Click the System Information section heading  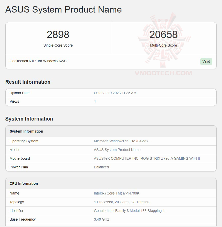pyautogui.click(x=29, y=119)
